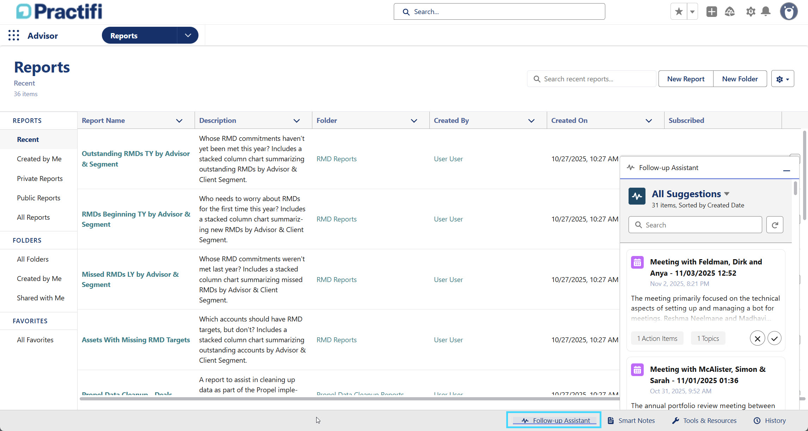Click calendar icon on Feldman meeting card
The height and width of the screenshot is (431, 808).
coord(637,262)
